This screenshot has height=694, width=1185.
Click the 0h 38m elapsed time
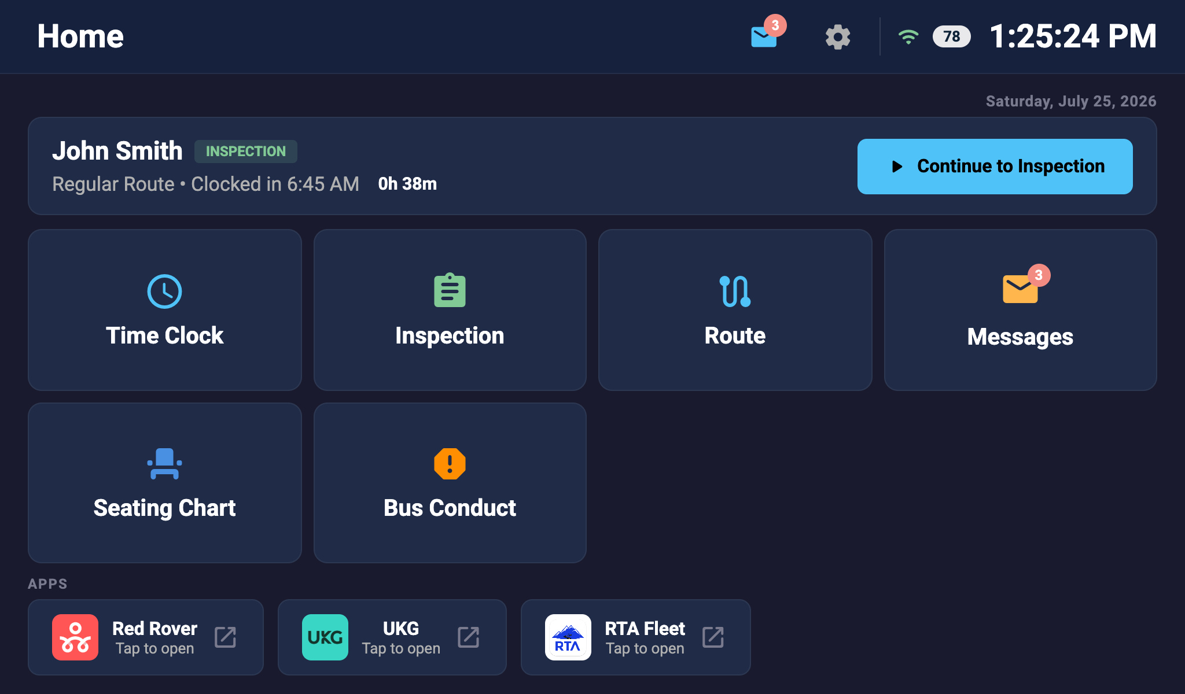(x=407, y=184)
